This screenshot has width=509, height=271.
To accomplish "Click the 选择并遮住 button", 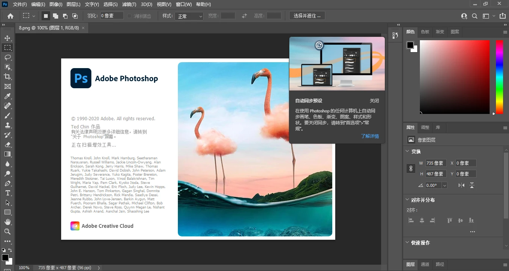I will (307, 16).
